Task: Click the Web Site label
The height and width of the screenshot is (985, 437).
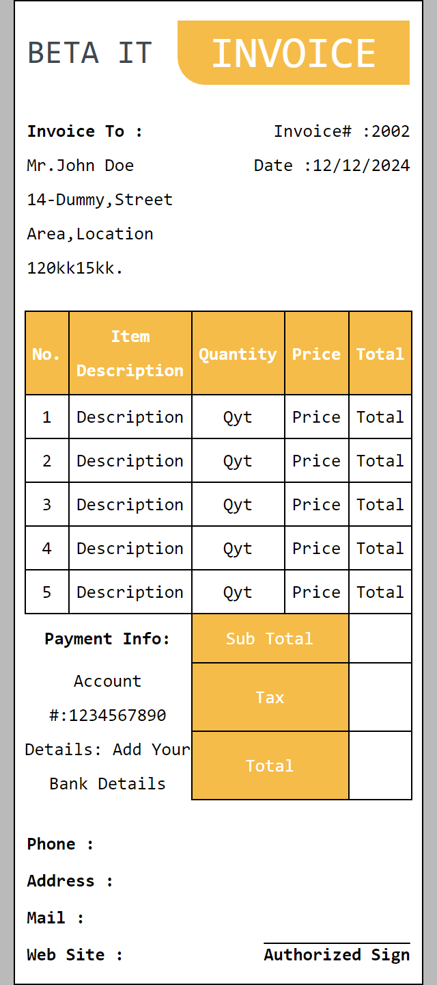Action: (x=75, y=955)
